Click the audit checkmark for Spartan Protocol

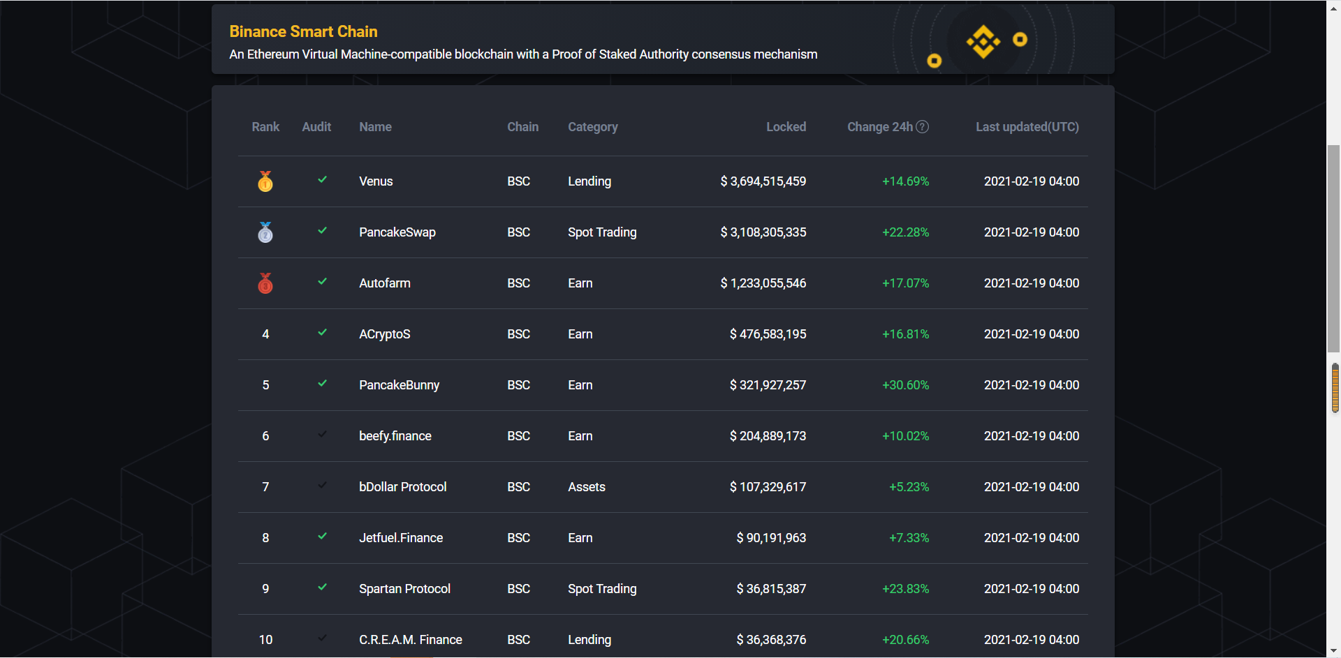click(x=322, y=588)
